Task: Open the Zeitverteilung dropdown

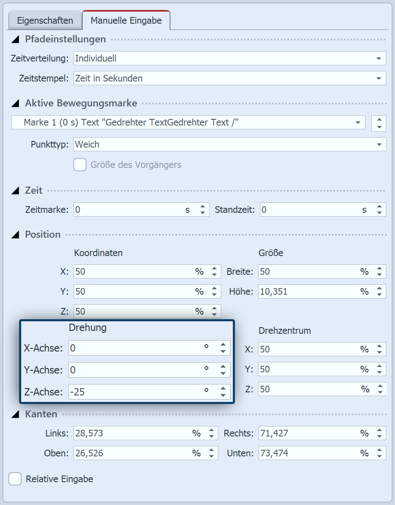Action: [x=378, y=59]
